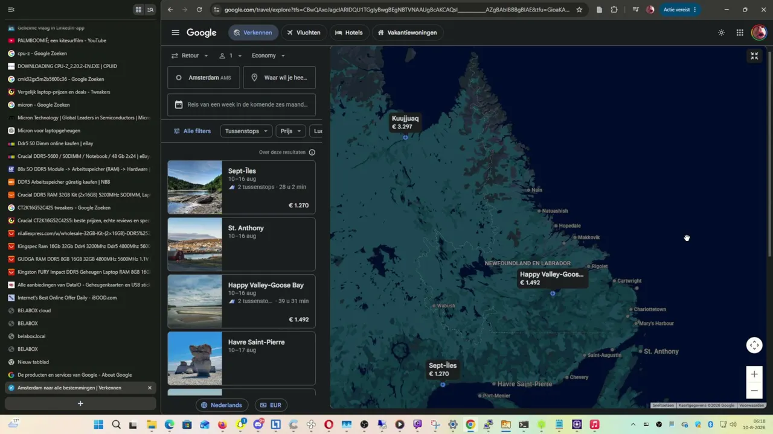Click the 'Over deze resultaten' link
This screenshot has width=773, height=434.
click(x=282, y=153)
